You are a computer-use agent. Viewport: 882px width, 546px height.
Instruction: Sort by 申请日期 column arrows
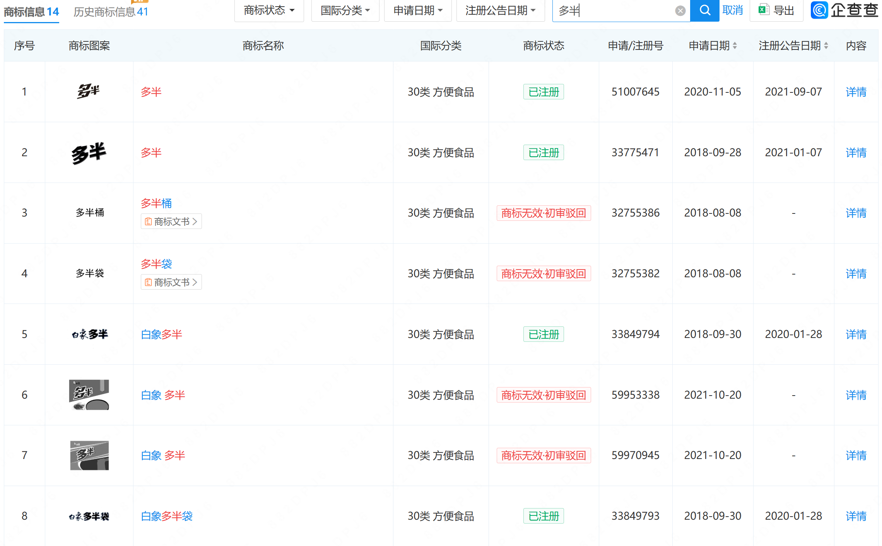coord(735,46)
